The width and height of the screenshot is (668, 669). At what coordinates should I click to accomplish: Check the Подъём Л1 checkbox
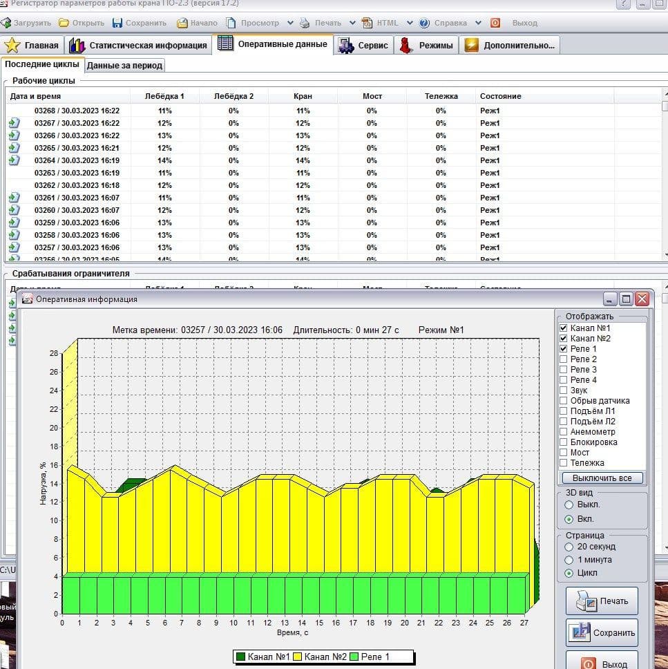(x=563, y=411)
